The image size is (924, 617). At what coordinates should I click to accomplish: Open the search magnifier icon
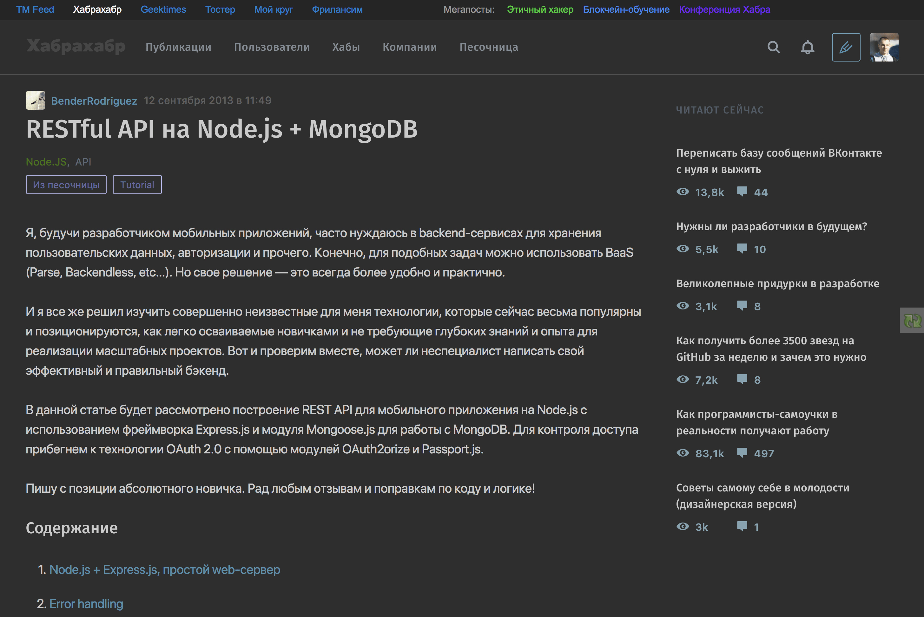tap(773, 47)
